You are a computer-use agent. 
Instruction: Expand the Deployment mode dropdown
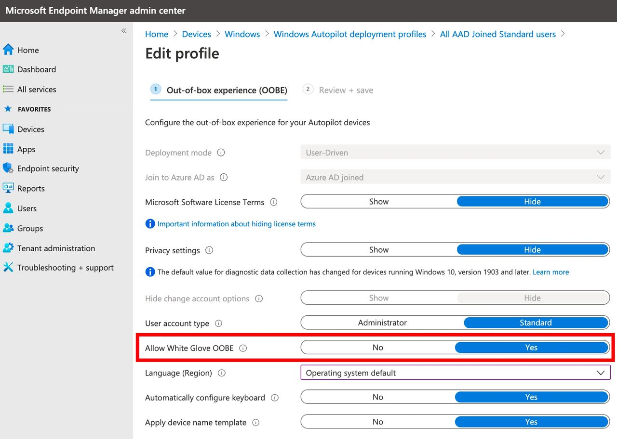[x=455, y=153]
